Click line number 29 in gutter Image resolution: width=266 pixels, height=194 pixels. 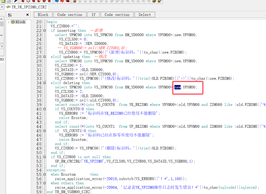click(39, 61)
